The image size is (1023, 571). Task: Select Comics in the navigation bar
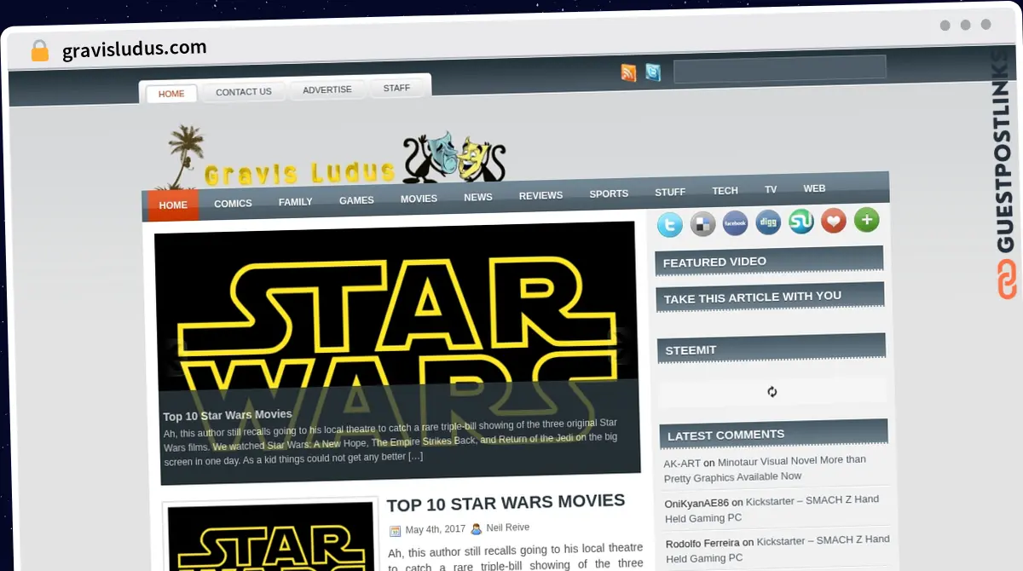point(233,204)
